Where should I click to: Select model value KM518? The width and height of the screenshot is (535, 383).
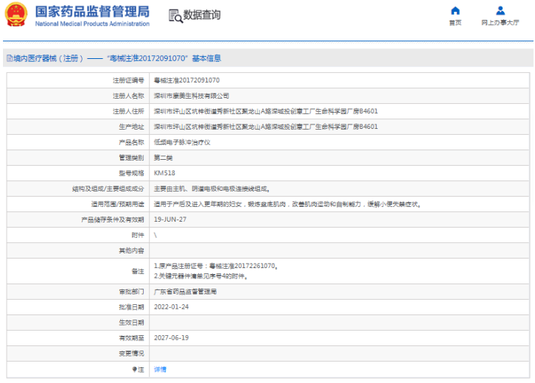coord(164,173)
